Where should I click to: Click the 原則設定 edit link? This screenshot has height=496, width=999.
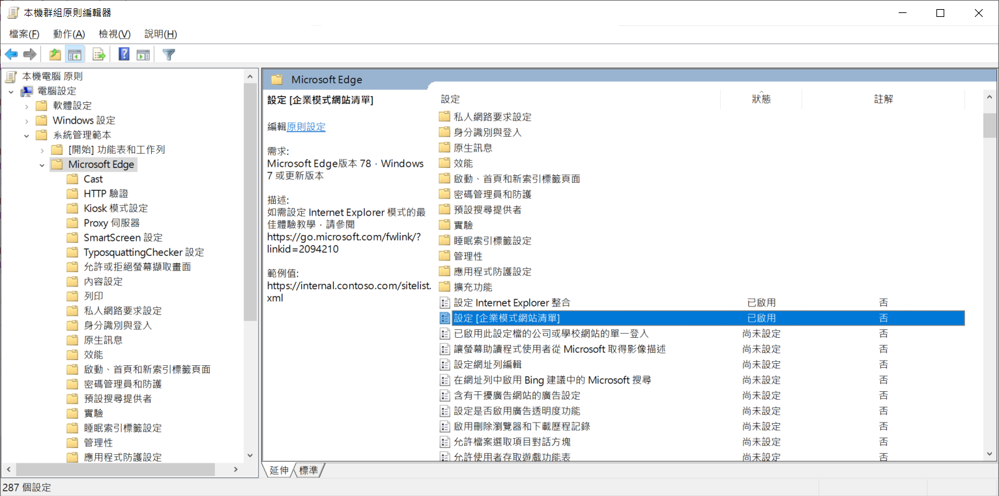(306, 127)
